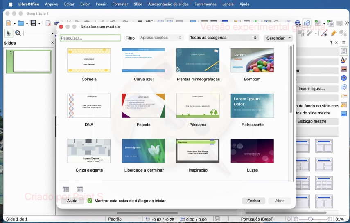This screenshot has width=350, height=223.
Task: Activate the Zoom & Pan tool
Action: pyautogui.click(x=18, y=33)
